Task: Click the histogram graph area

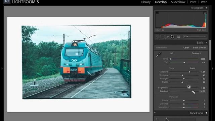Action: pyautogui.click(x=181, y=19)
